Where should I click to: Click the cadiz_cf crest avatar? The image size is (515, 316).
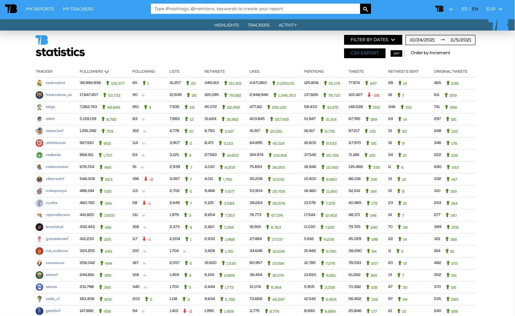(x=39, y=299)
